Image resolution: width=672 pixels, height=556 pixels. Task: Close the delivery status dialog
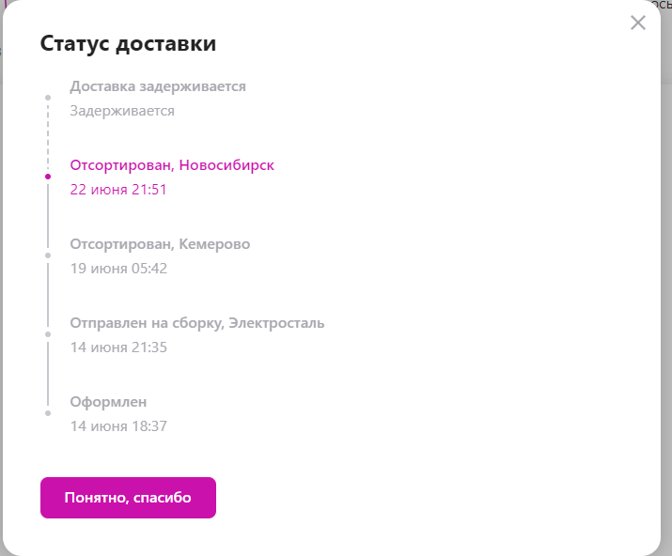click(x=638, y=23)
